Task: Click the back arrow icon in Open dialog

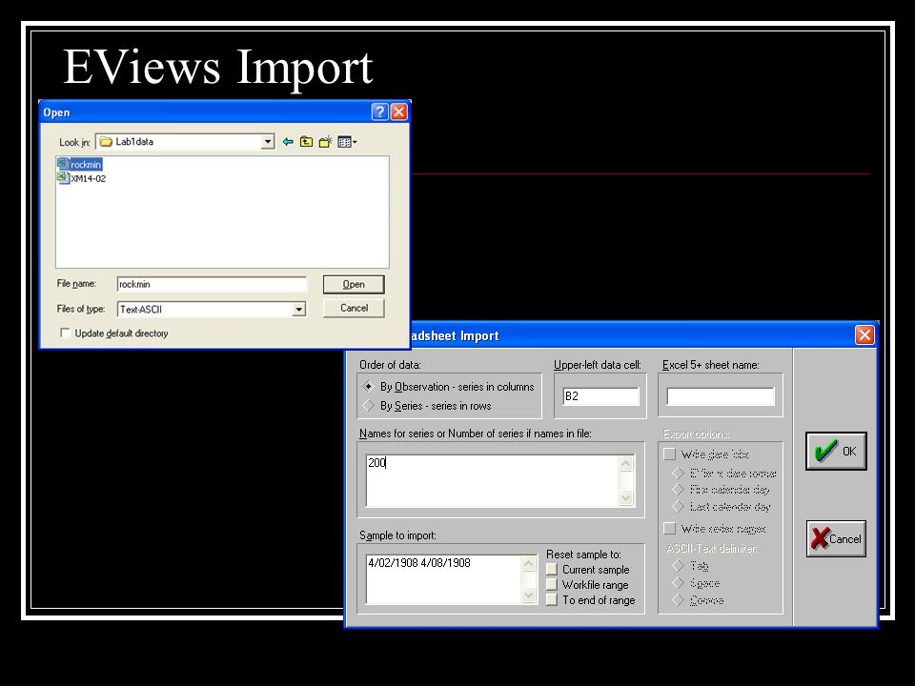Action: [x=288, y=142]
